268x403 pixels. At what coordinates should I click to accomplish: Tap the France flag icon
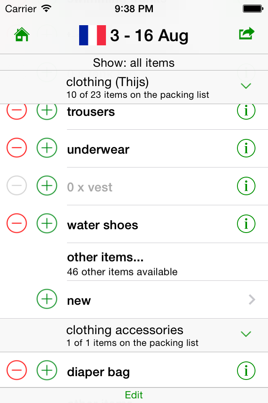tap(93, 35)
